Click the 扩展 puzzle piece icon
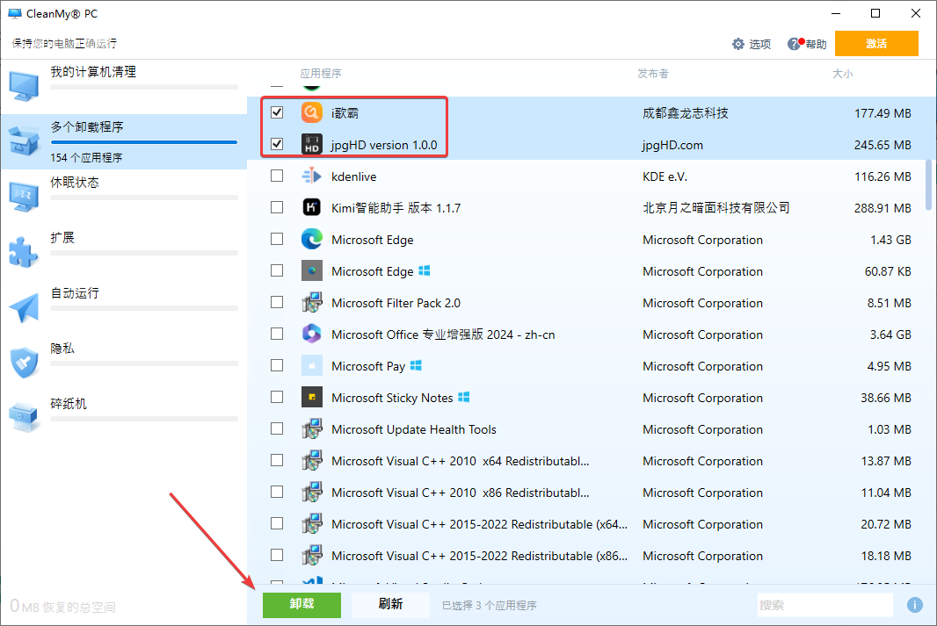The width and height of the screenshot is (937, 626). (24, 253)
